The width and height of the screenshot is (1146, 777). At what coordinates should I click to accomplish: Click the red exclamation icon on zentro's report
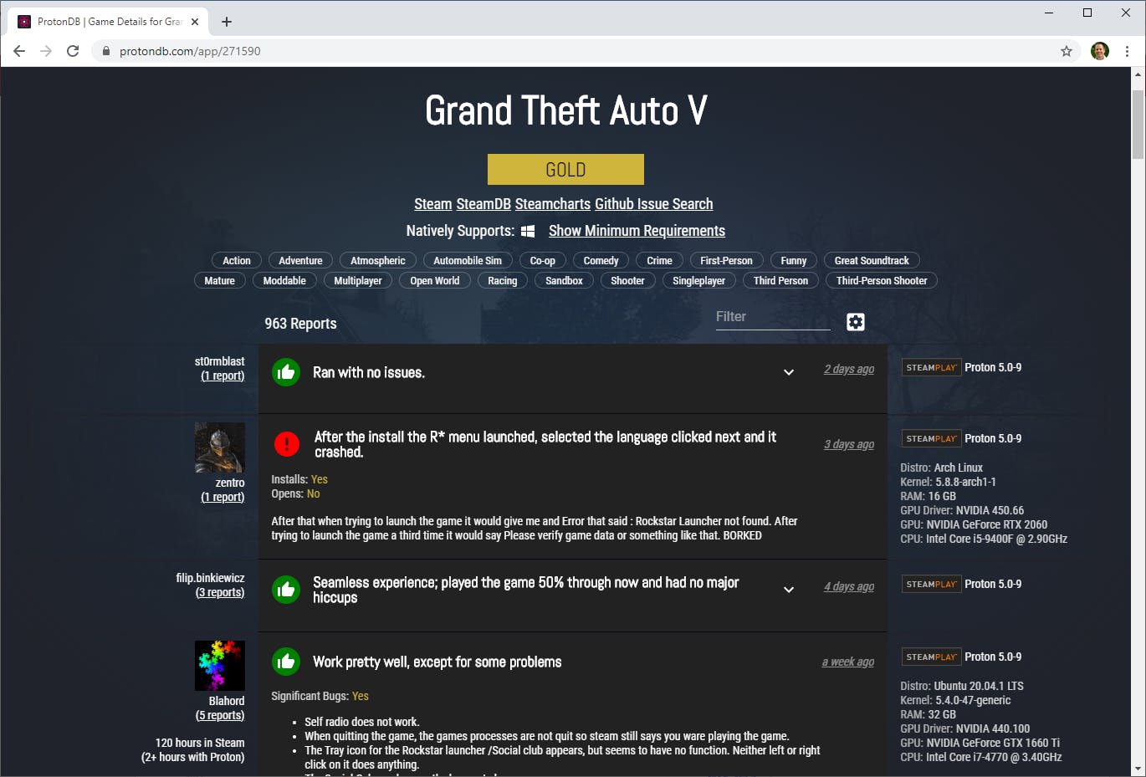pos(286,444)
